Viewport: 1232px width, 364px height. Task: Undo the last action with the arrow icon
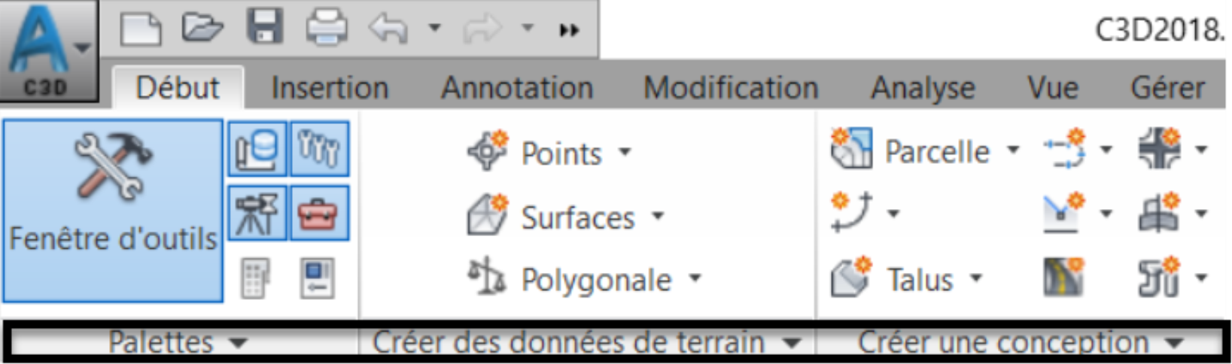(x=388, y=30)
